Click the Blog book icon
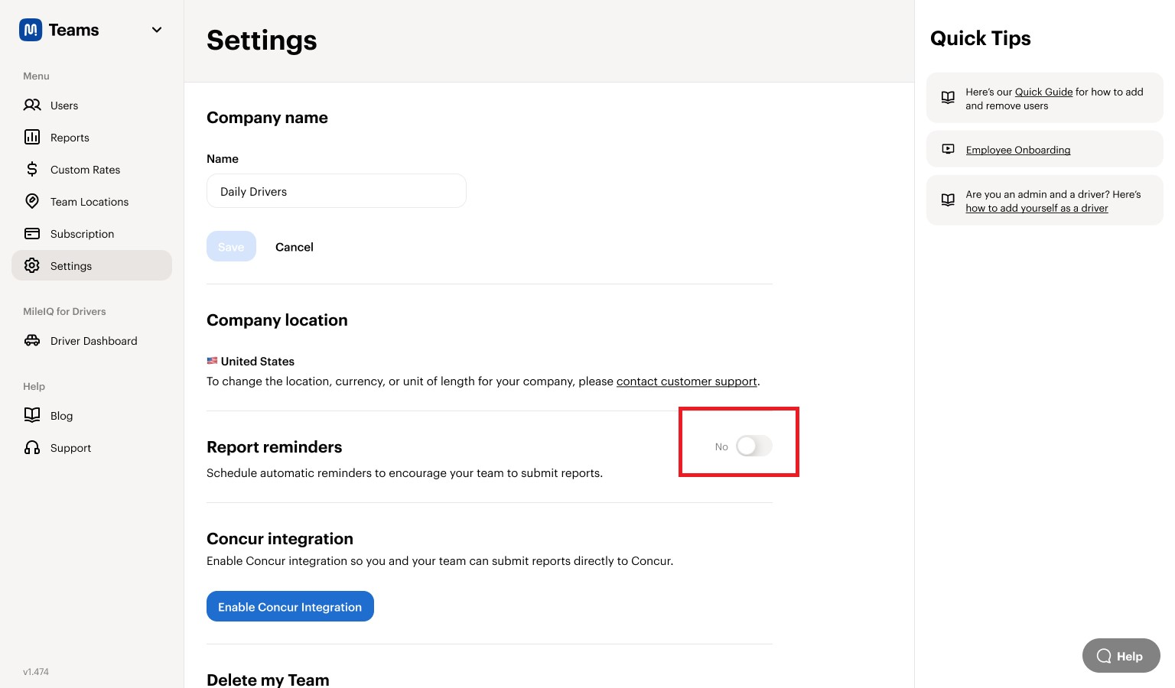1175x688 pixels. [x=32, y=415]
